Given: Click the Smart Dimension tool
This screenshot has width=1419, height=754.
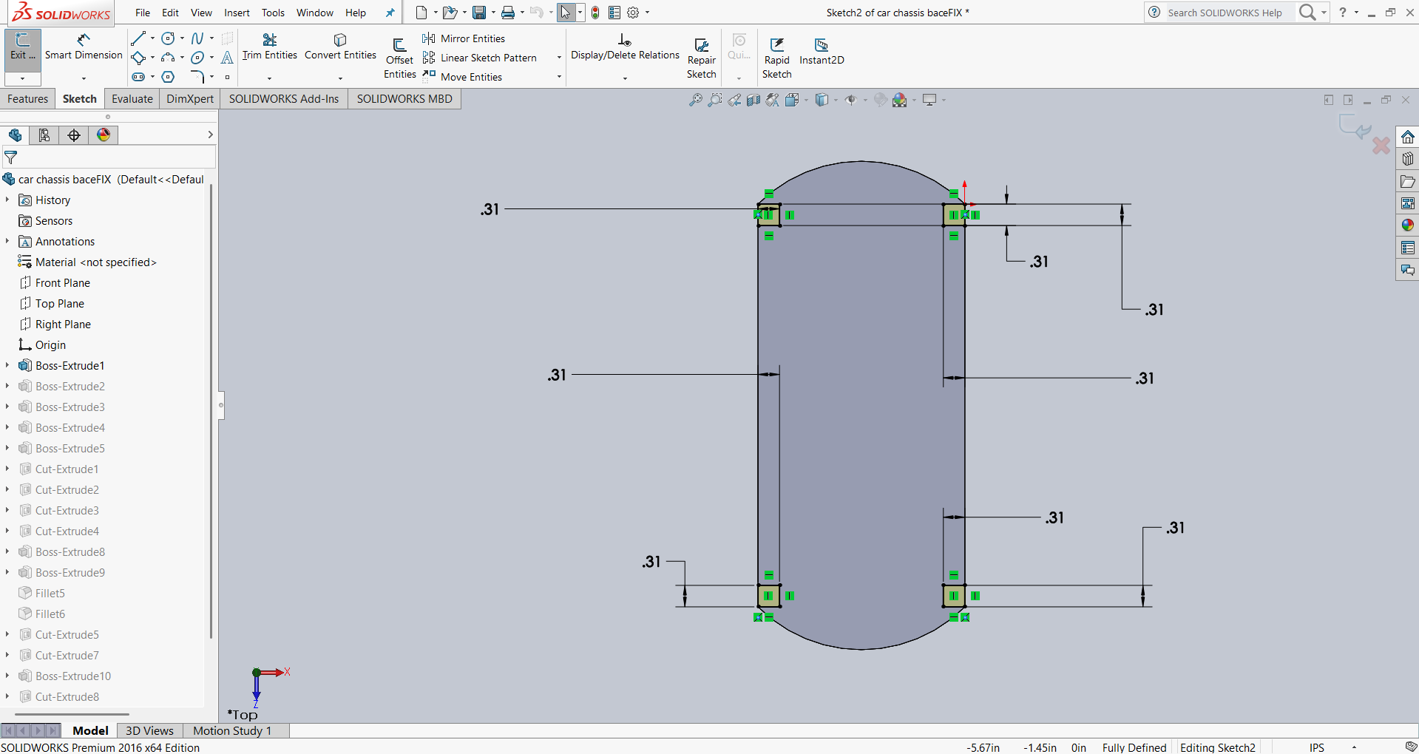Looking at the screenshot, I should coord(84,47).
